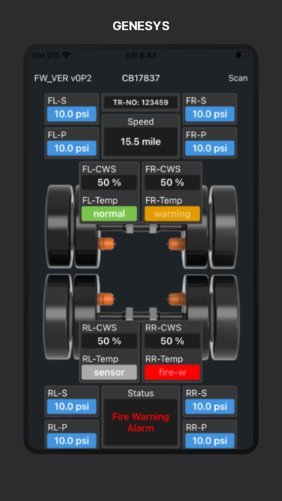Select the CB17837 device ID text

click(141, 78)
